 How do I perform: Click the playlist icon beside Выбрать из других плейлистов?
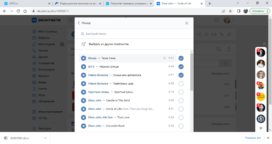click(x=84, y=44)
